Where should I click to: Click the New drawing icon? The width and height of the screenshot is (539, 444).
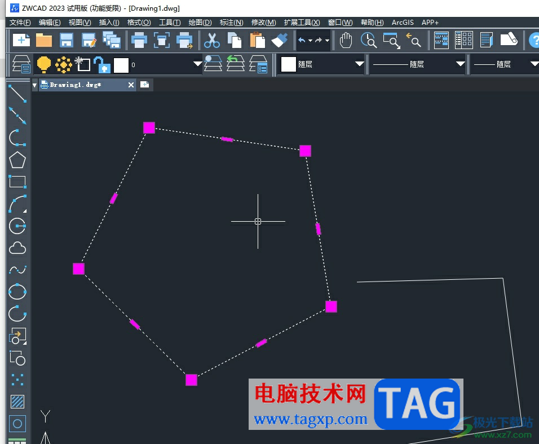point(21,40)
